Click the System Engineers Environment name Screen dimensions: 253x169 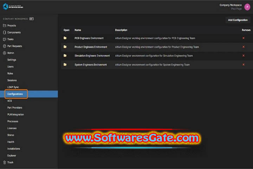[91, 65]
